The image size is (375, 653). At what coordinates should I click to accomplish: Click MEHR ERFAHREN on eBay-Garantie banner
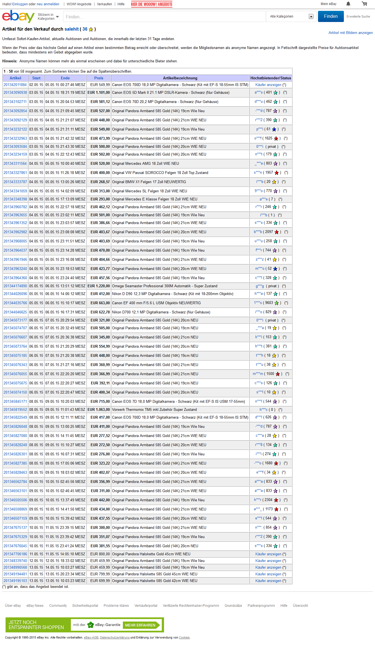point(141,625)
